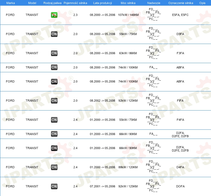This screenshot has width=211, height=196.
Task: Click the Opis column header
Action: pos(202,3)
